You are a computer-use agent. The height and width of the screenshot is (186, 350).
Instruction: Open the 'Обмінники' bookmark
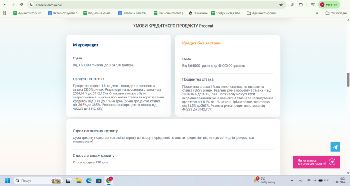pos(198,13)
